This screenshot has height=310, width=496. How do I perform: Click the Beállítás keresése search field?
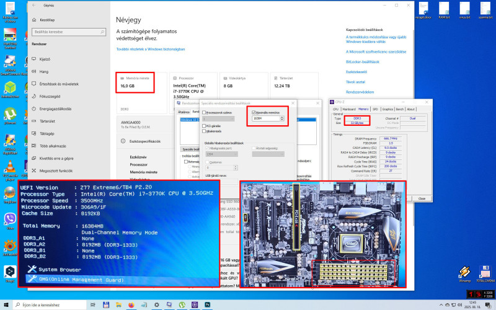point(69,32)
